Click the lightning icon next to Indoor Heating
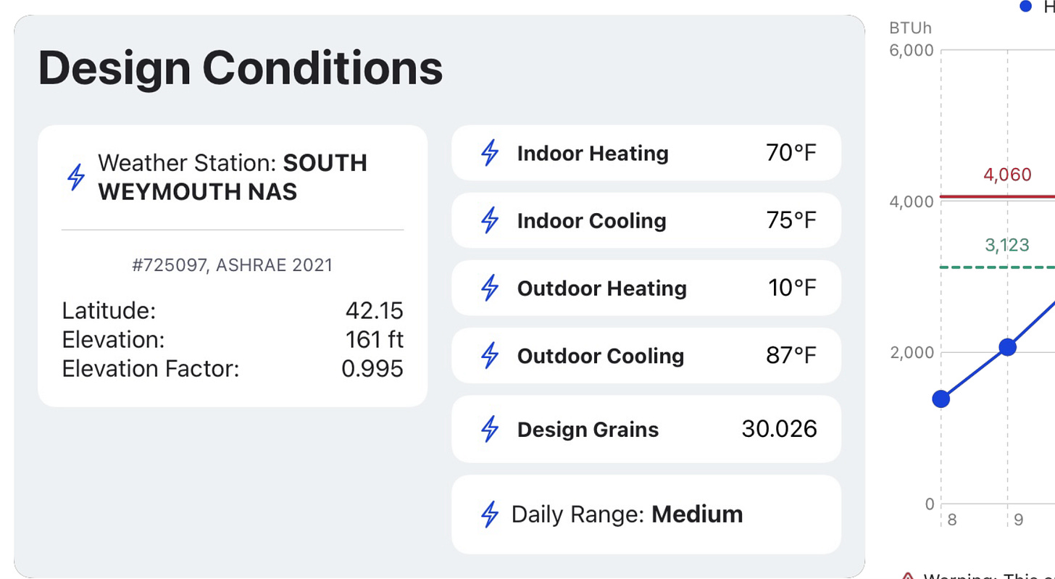The image size is (1055, 579). [x=491, y=153]
